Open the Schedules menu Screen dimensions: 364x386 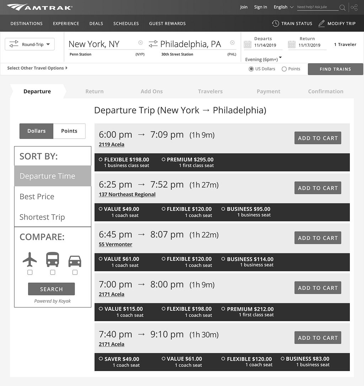pos(126,24)
